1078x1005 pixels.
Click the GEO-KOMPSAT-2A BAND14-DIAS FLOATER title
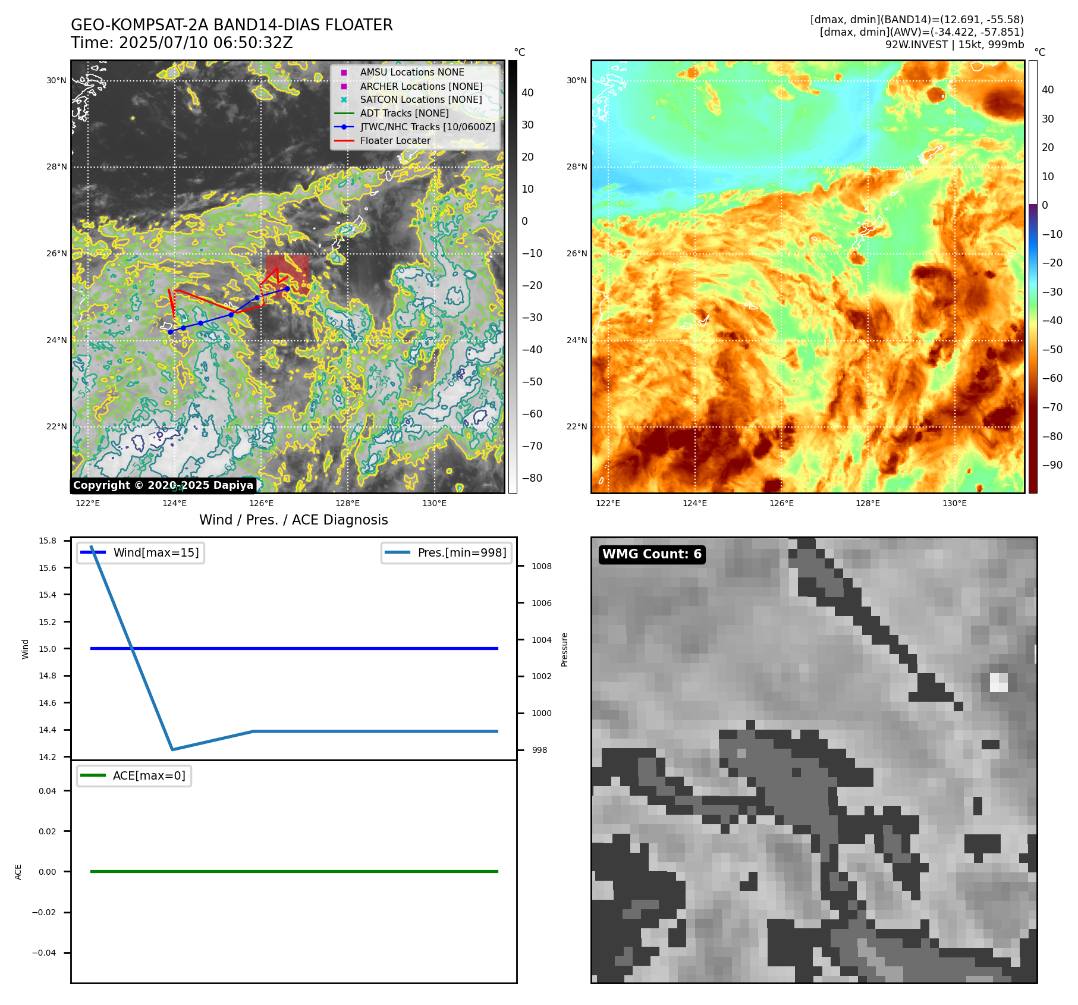[x=232, y=25]
